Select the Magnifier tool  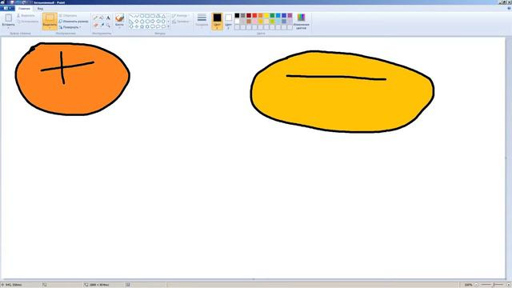click(x=108, y=25)
